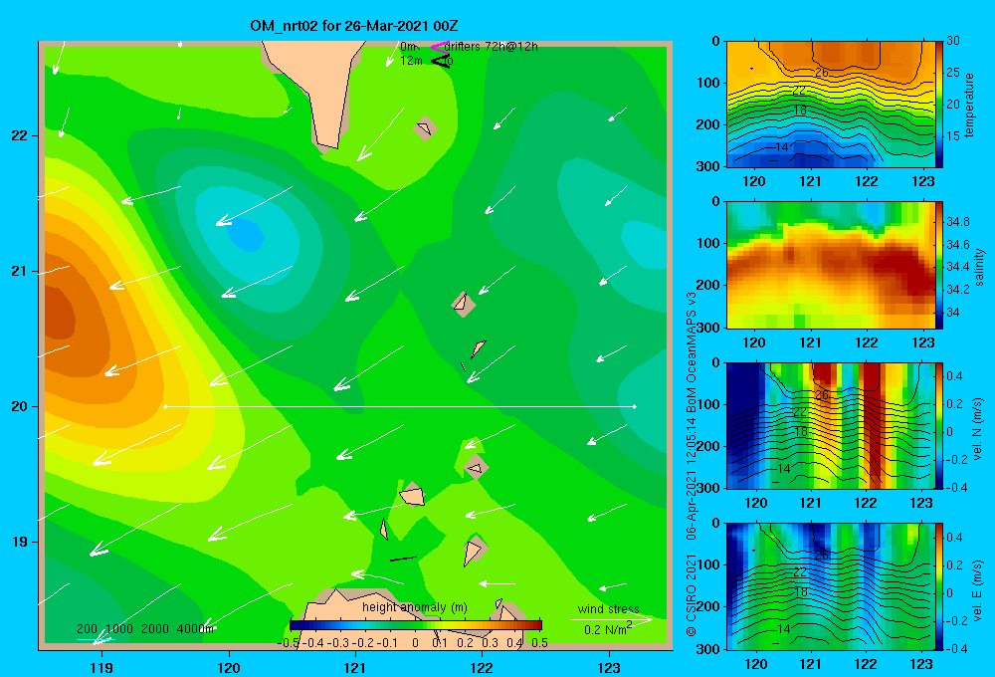Click "4000m" in the bathymetry depth legend
Viewport: 995px width, 677px height.
coord(195,629)
